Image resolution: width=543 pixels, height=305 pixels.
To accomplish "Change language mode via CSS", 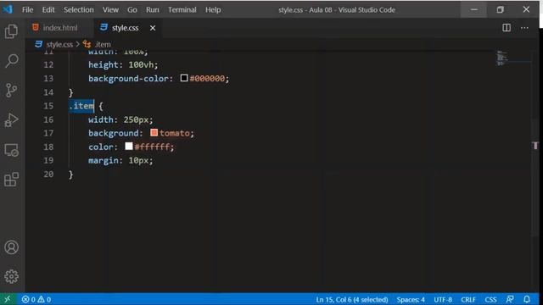I will [x=490, y=299].
